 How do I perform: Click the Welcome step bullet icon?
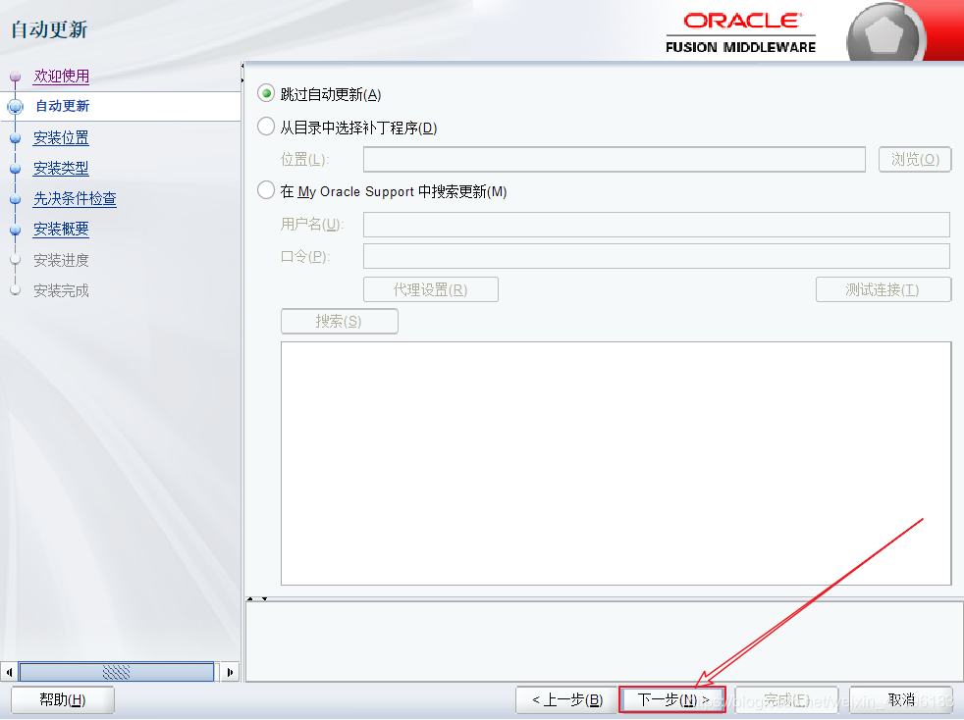click(16, 77)
